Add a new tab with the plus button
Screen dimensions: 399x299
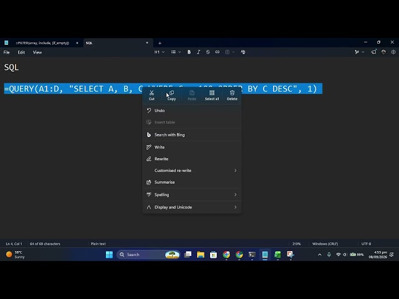pyautogui.click(x=160, y=43)
